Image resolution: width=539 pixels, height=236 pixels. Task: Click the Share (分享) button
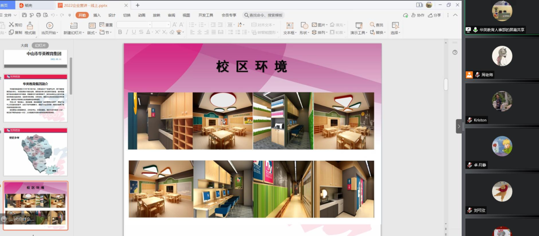pyautogui.click(x=434, y=15)
